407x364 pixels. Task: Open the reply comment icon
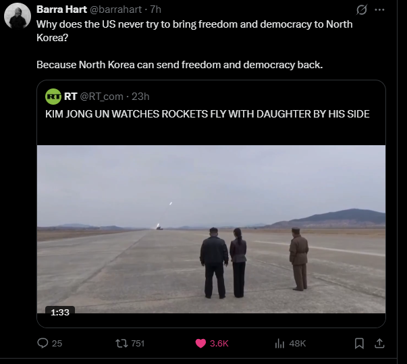point(43,343)
